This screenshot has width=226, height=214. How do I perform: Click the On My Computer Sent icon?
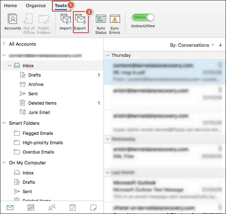[17, 191]
